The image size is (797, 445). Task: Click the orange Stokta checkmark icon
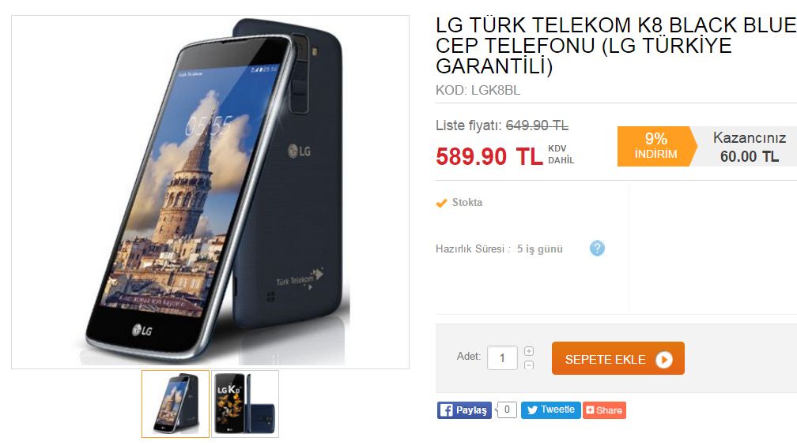[x=441, y=203]
